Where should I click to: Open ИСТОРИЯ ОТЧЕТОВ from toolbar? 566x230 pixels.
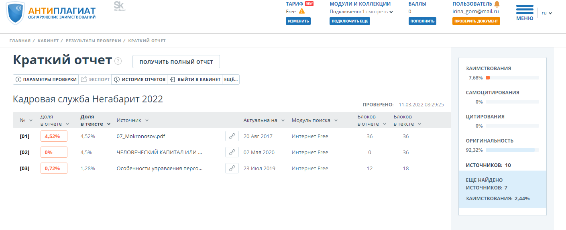[140, 79]
